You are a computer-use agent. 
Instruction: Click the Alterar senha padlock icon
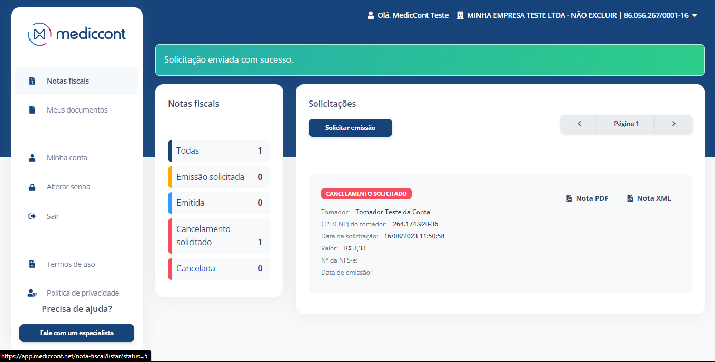32,187
